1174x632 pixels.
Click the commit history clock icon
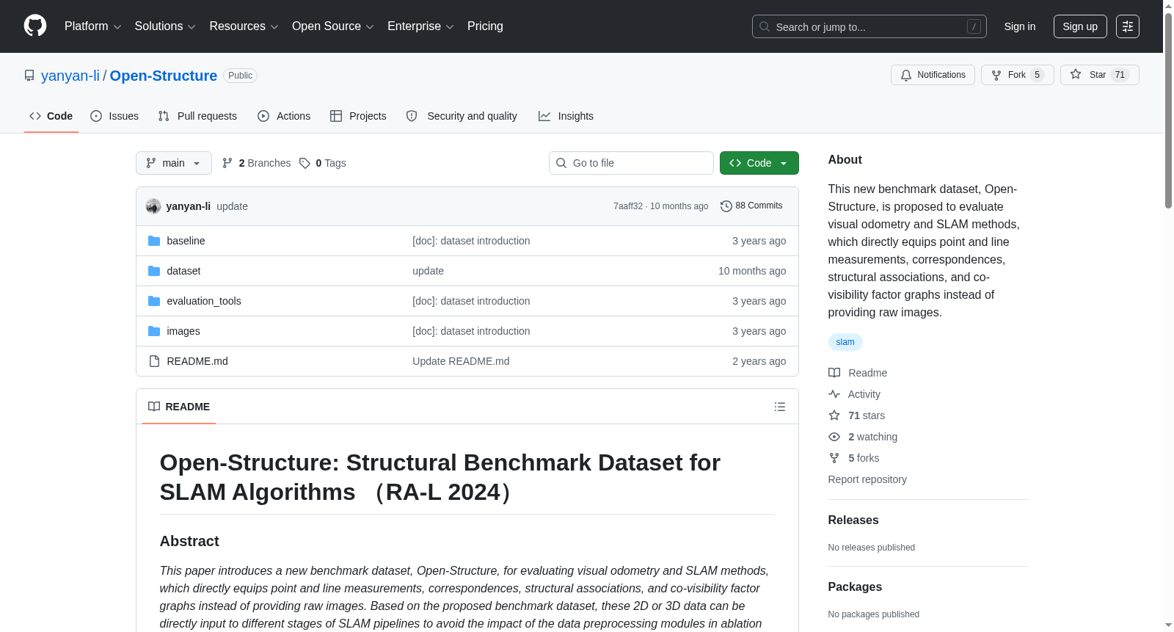(726, 206)
